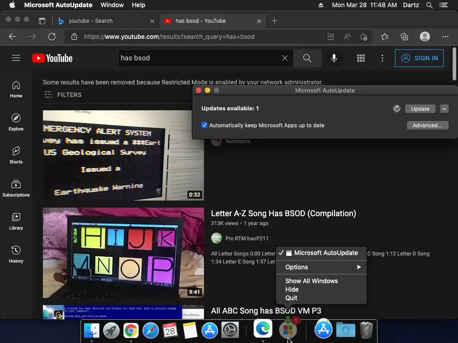Open the YouTube guide hamburger menu

click(x=16, y=58)
